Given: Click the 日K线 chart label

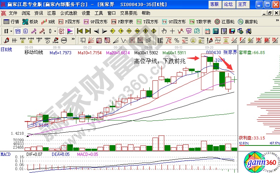Looking at the screenshot, I should [x=6, y=49].
